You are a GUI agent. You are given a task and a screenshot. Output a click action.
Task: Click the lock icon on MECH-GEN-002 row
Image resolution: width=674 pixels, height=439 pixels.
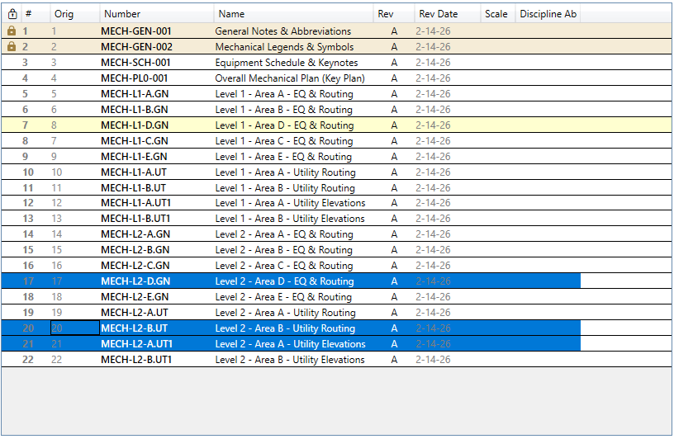[x=12, y=46]
